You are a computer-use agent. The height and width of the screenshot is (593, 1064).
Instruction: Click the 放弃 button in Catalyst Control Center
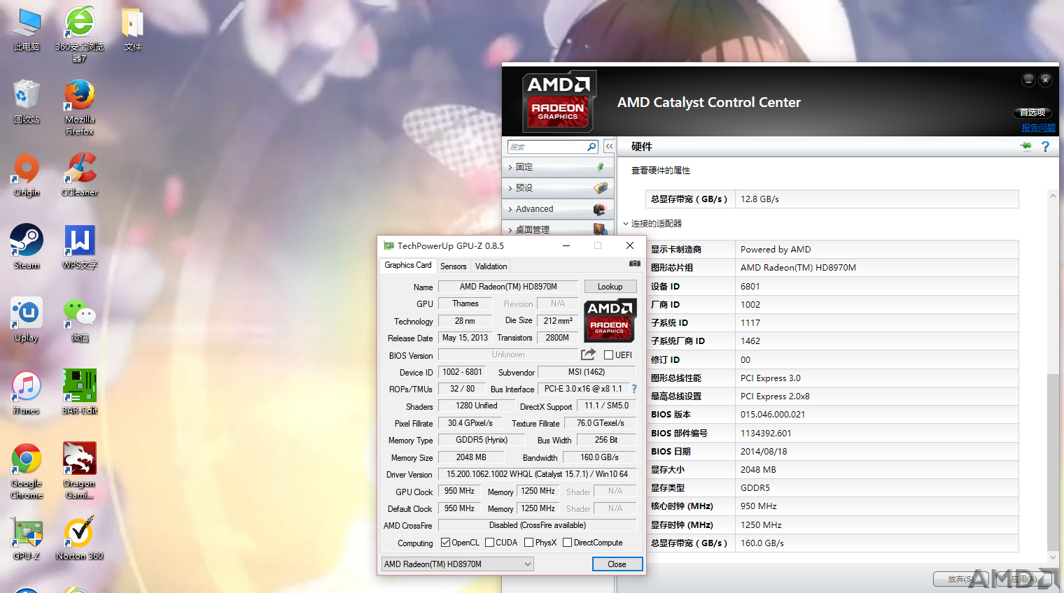(x=960, y=579)
